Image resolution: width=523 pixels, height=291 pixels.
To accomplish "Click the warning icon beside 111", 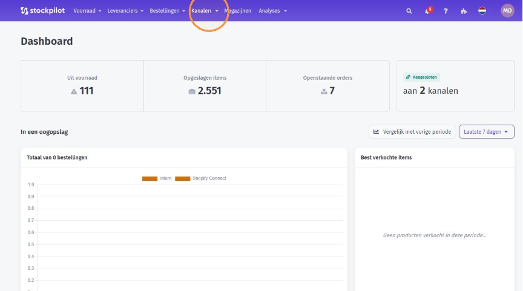I will coord(74,91).
